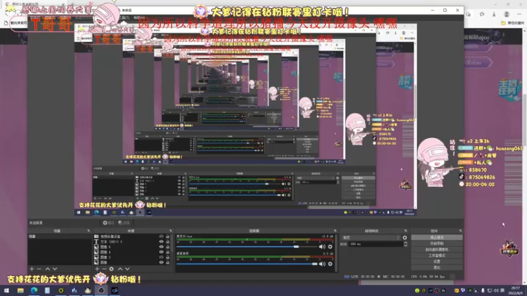
Task: Toggle visibility of the 图像 5 source
Action: (x=161, y=247)
